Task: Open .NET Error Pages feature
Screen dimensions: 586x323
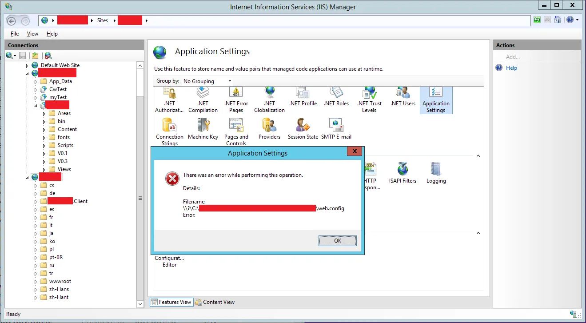Action: [236, 100]
